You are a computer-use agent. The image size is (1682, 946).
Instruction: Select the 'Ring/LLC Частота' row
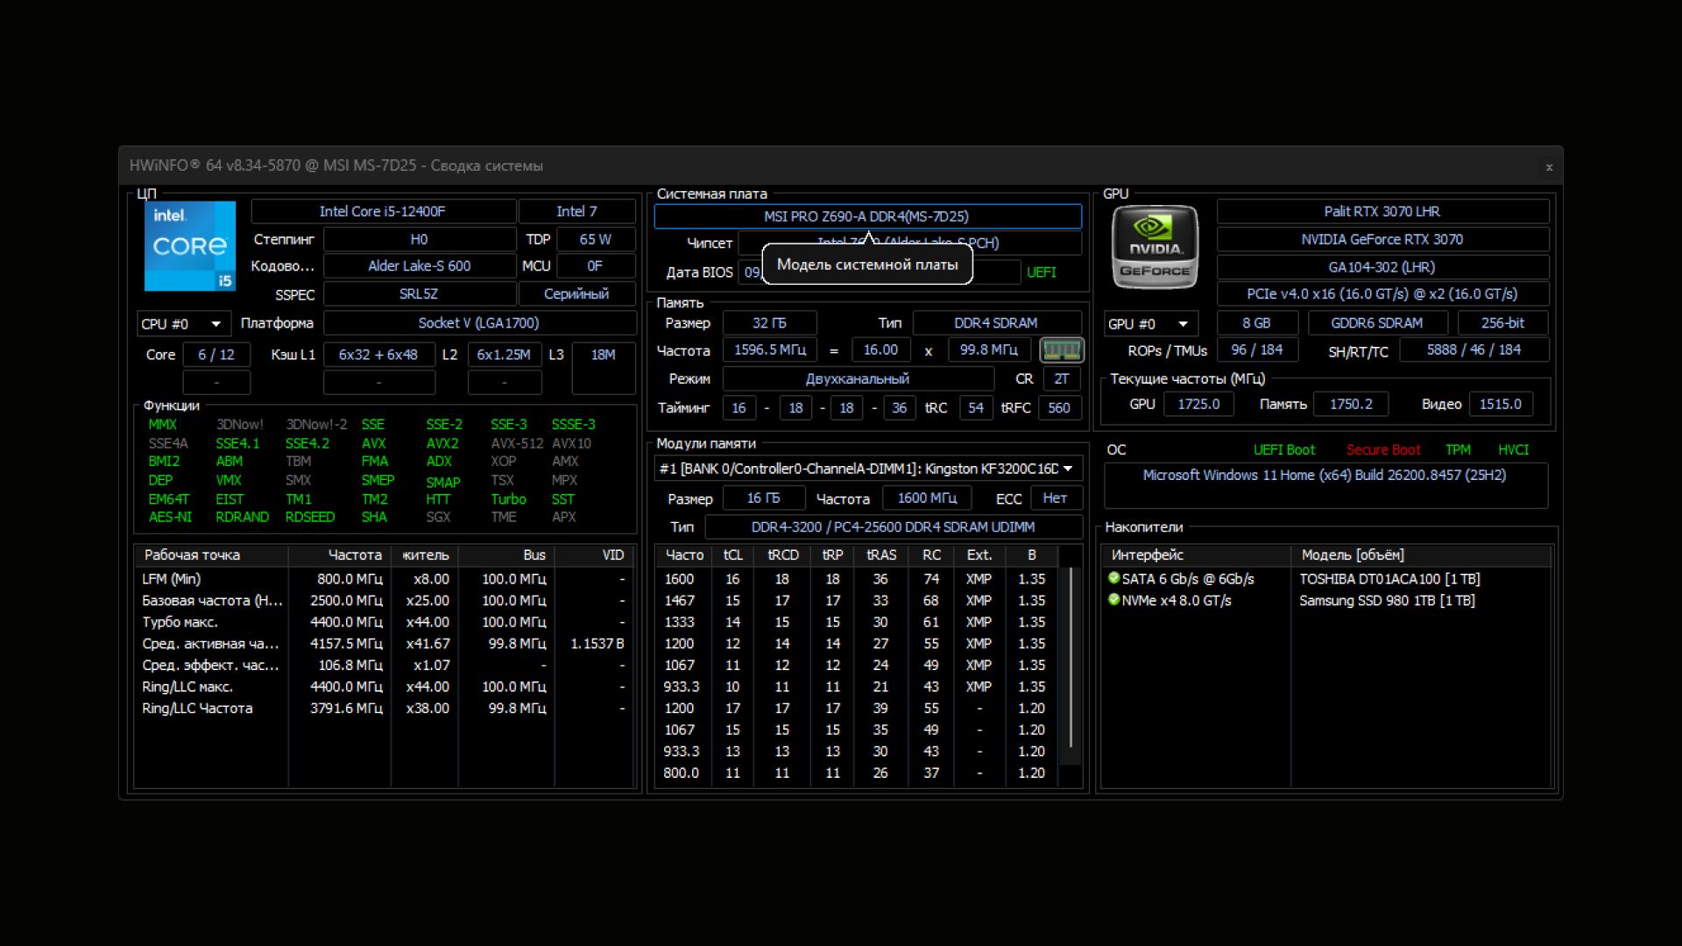pos(384,709)
